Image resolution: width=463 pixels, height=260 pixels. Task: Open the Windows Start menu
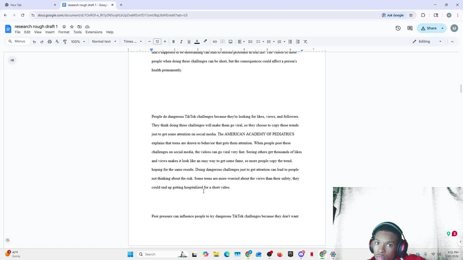pos(130,254)
